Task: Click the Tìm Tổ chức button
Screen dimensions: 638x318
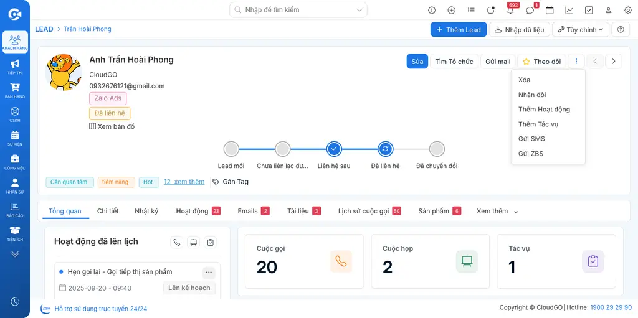Action: [x=454, y=62]
